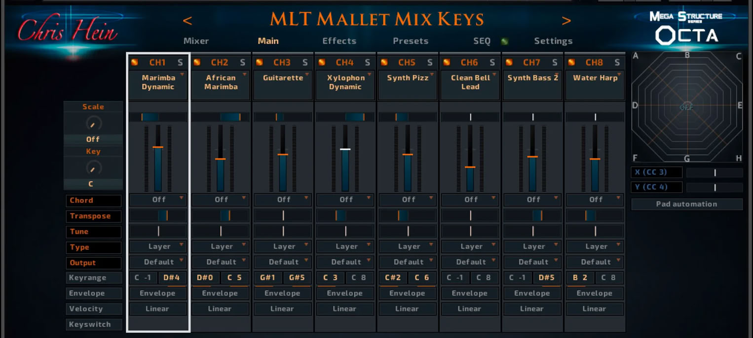Open the SEQ tab

coord(482,41)
